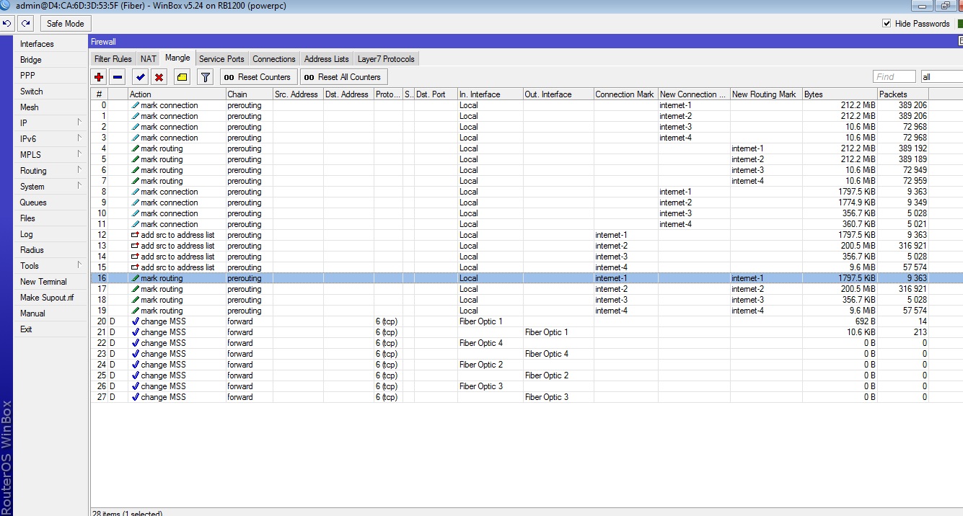Click the mark routing icon in rule 19
963x516 pixels.
point(135,311)
